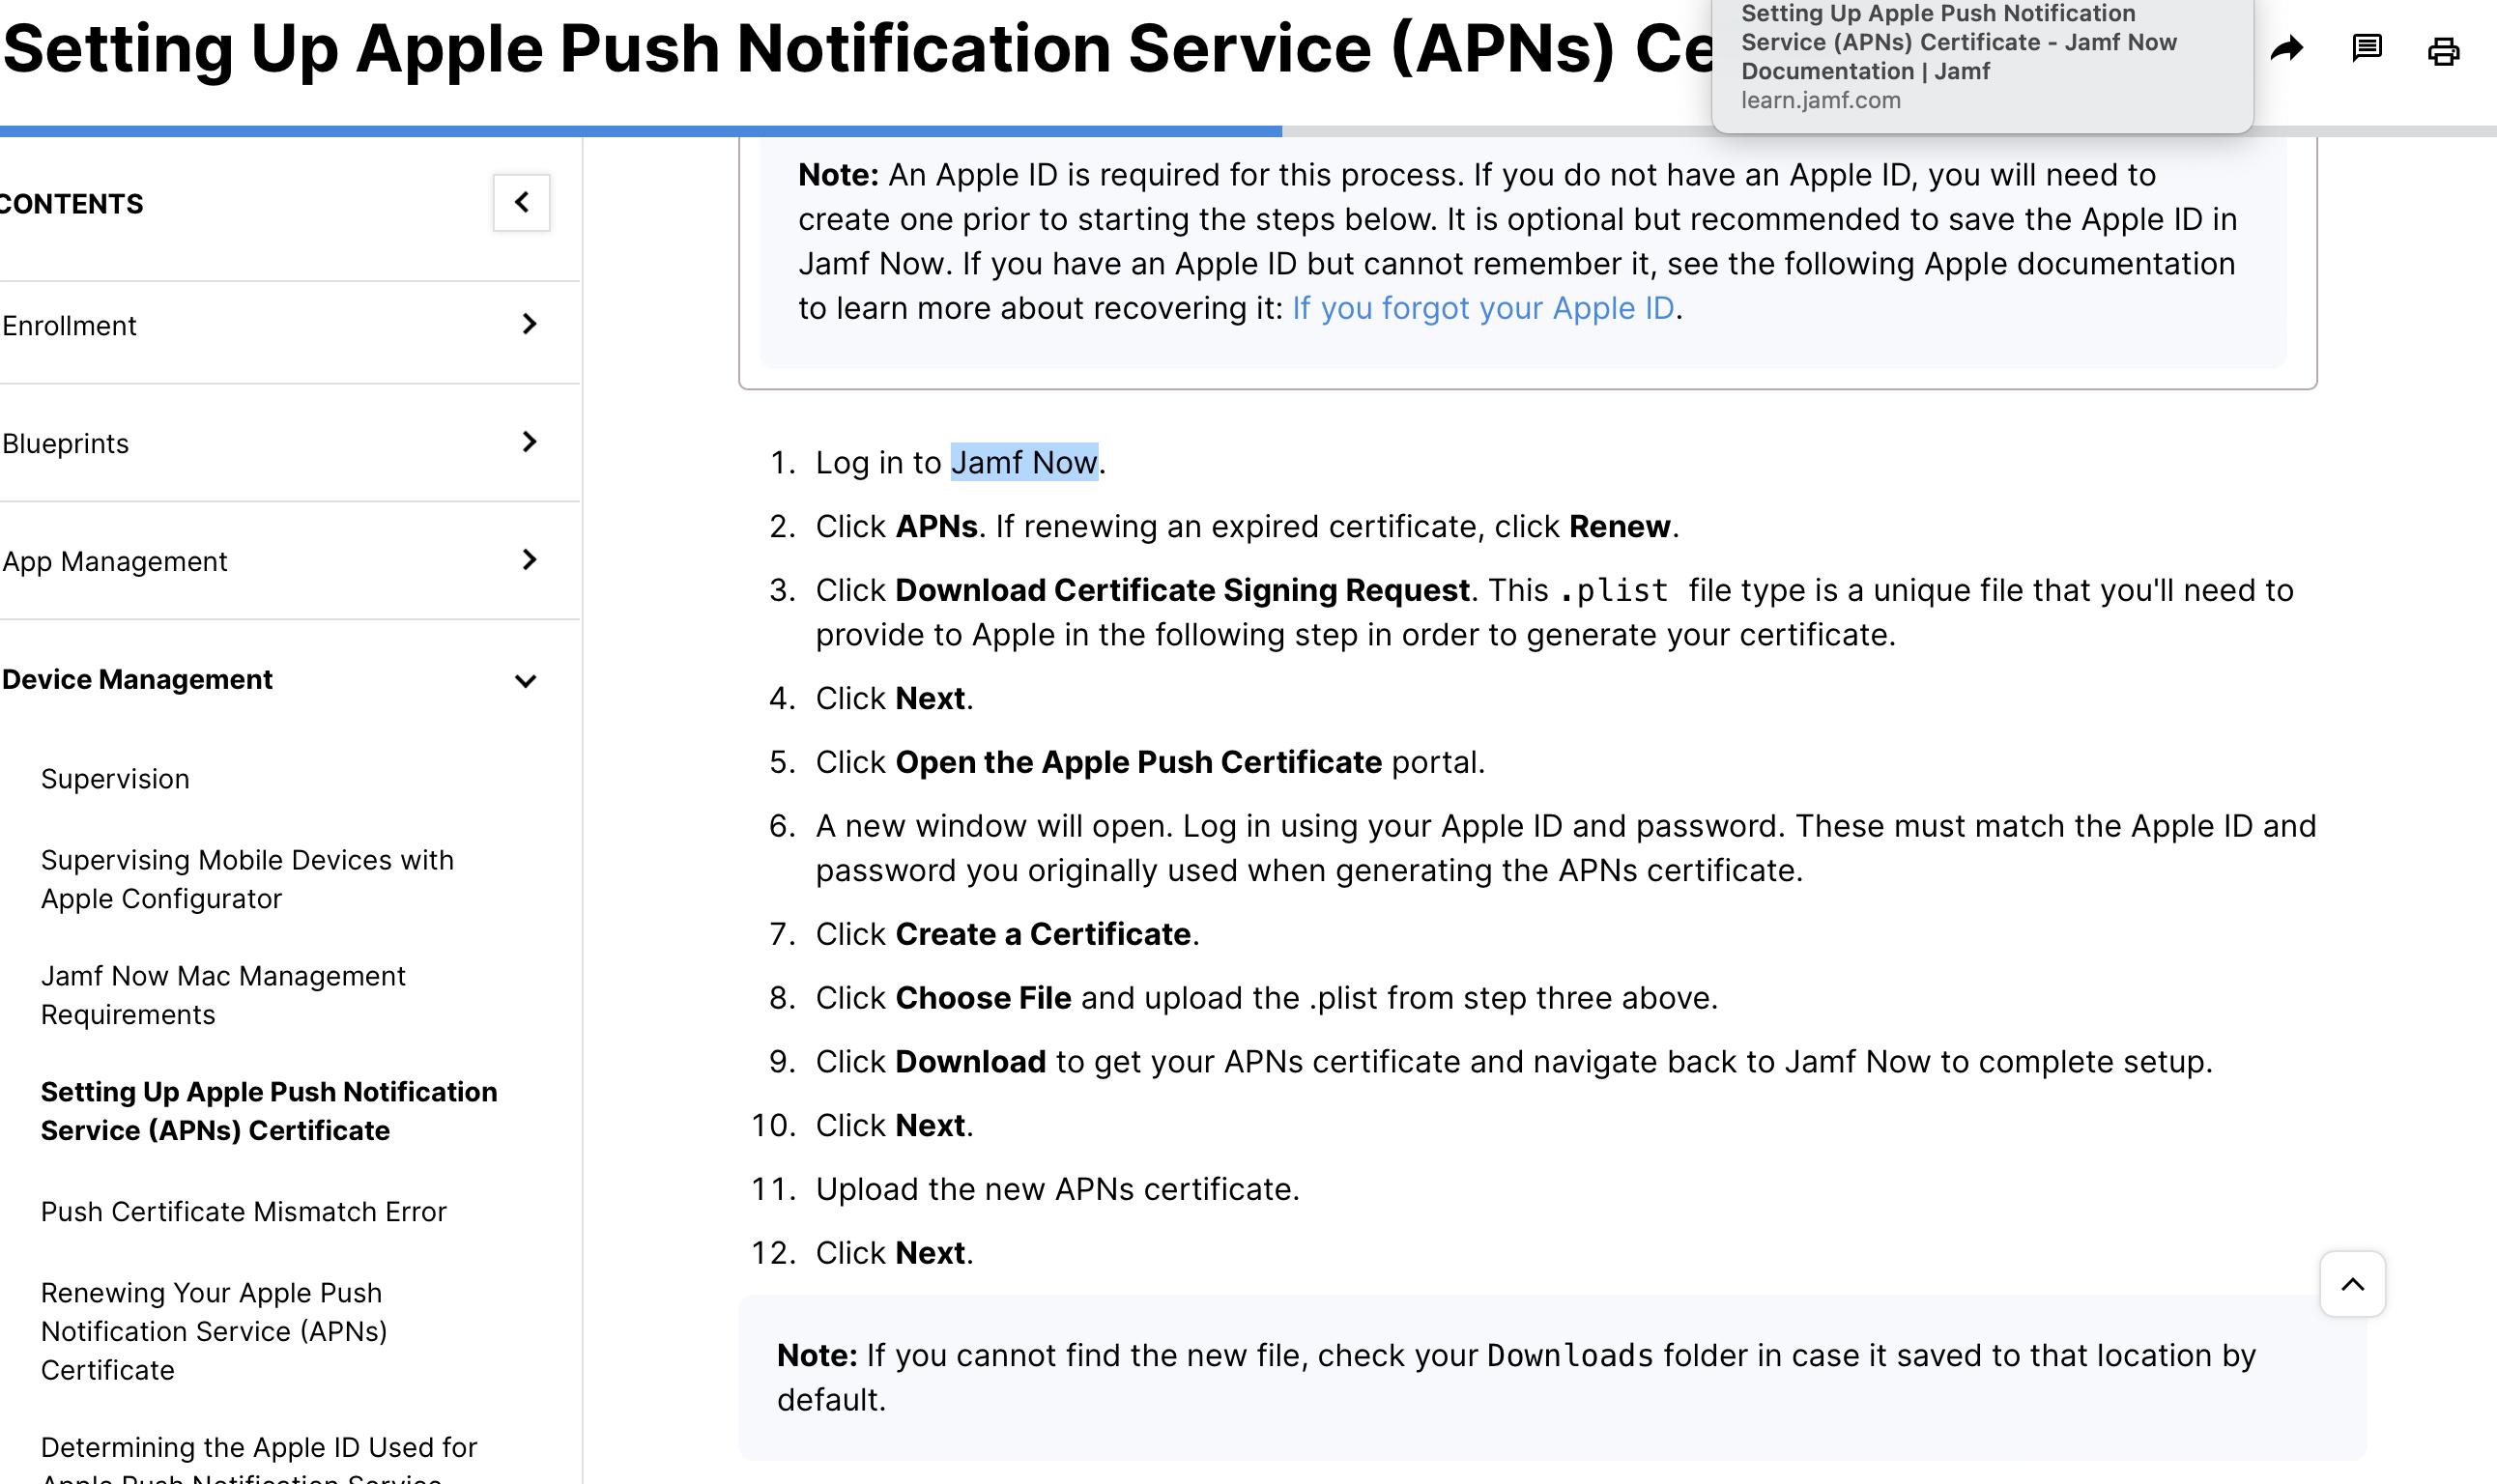Viewport: 2497px width, 1484px height.
Task: Click 'Create a Certificate' text in step 7
Action: [x=1043, y=934]
